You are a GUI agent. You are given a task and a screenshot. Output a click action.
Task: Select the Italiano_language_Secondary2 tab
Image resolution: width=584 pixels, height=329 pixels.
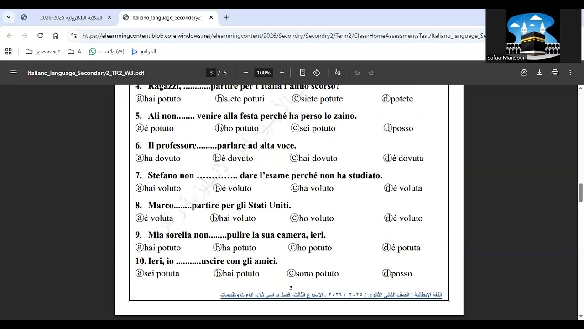[167, 17]
